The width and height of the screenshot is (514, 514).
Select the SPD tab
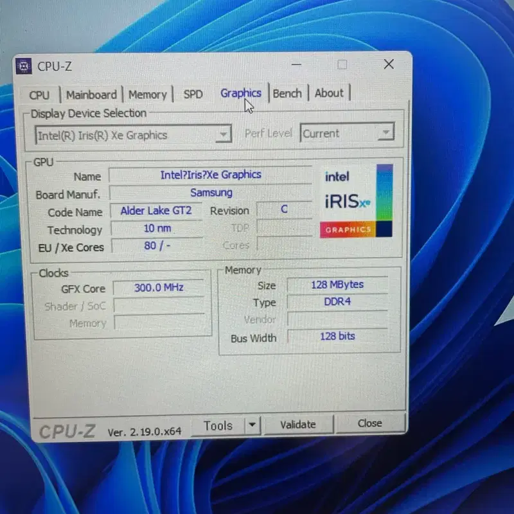click(x=193, y=94)
